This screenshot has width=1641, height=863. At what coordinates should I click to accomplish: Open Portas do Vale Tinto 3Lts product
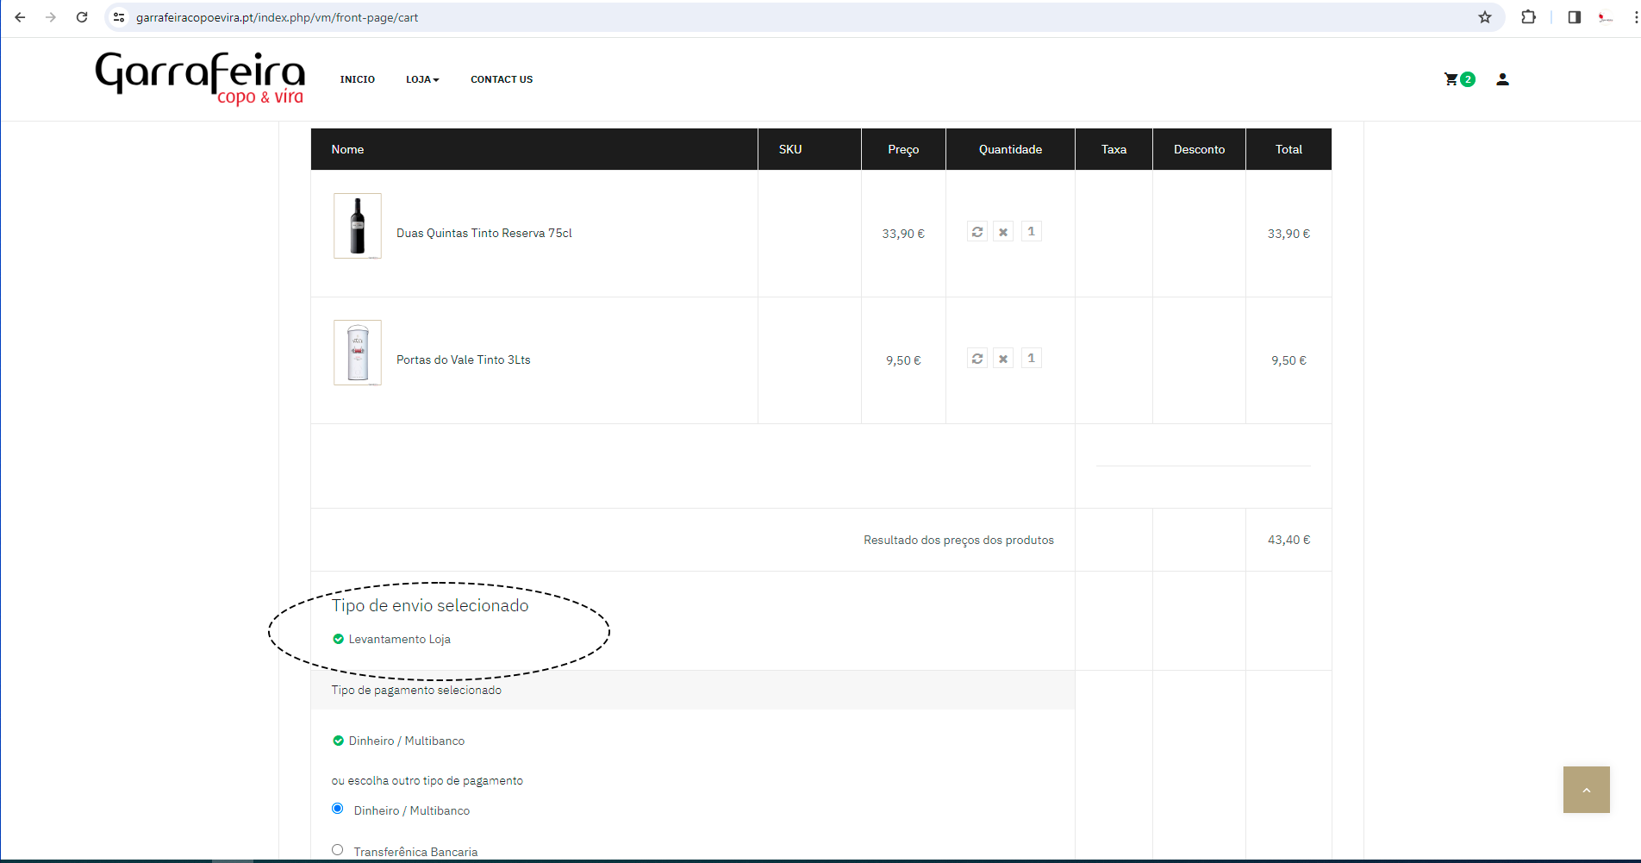(463, 360)
